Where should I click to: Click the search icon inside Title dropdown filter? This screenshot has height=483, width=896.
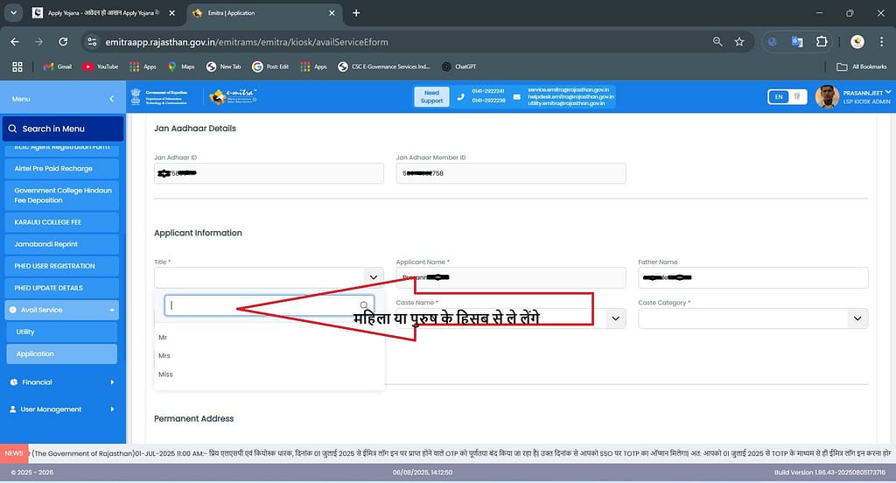pos(364,305)
